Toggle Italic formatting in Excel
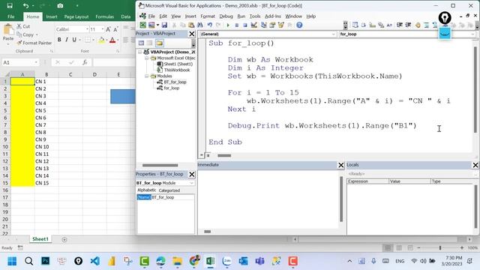The image size is (480, 270). click(67, 40)
